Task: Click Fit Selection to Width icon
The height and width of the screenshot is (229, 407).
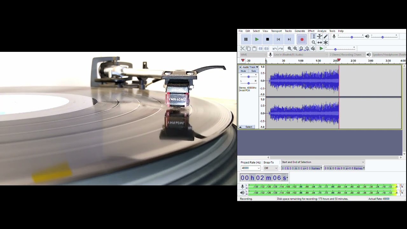Action: [x=301, y=49]
